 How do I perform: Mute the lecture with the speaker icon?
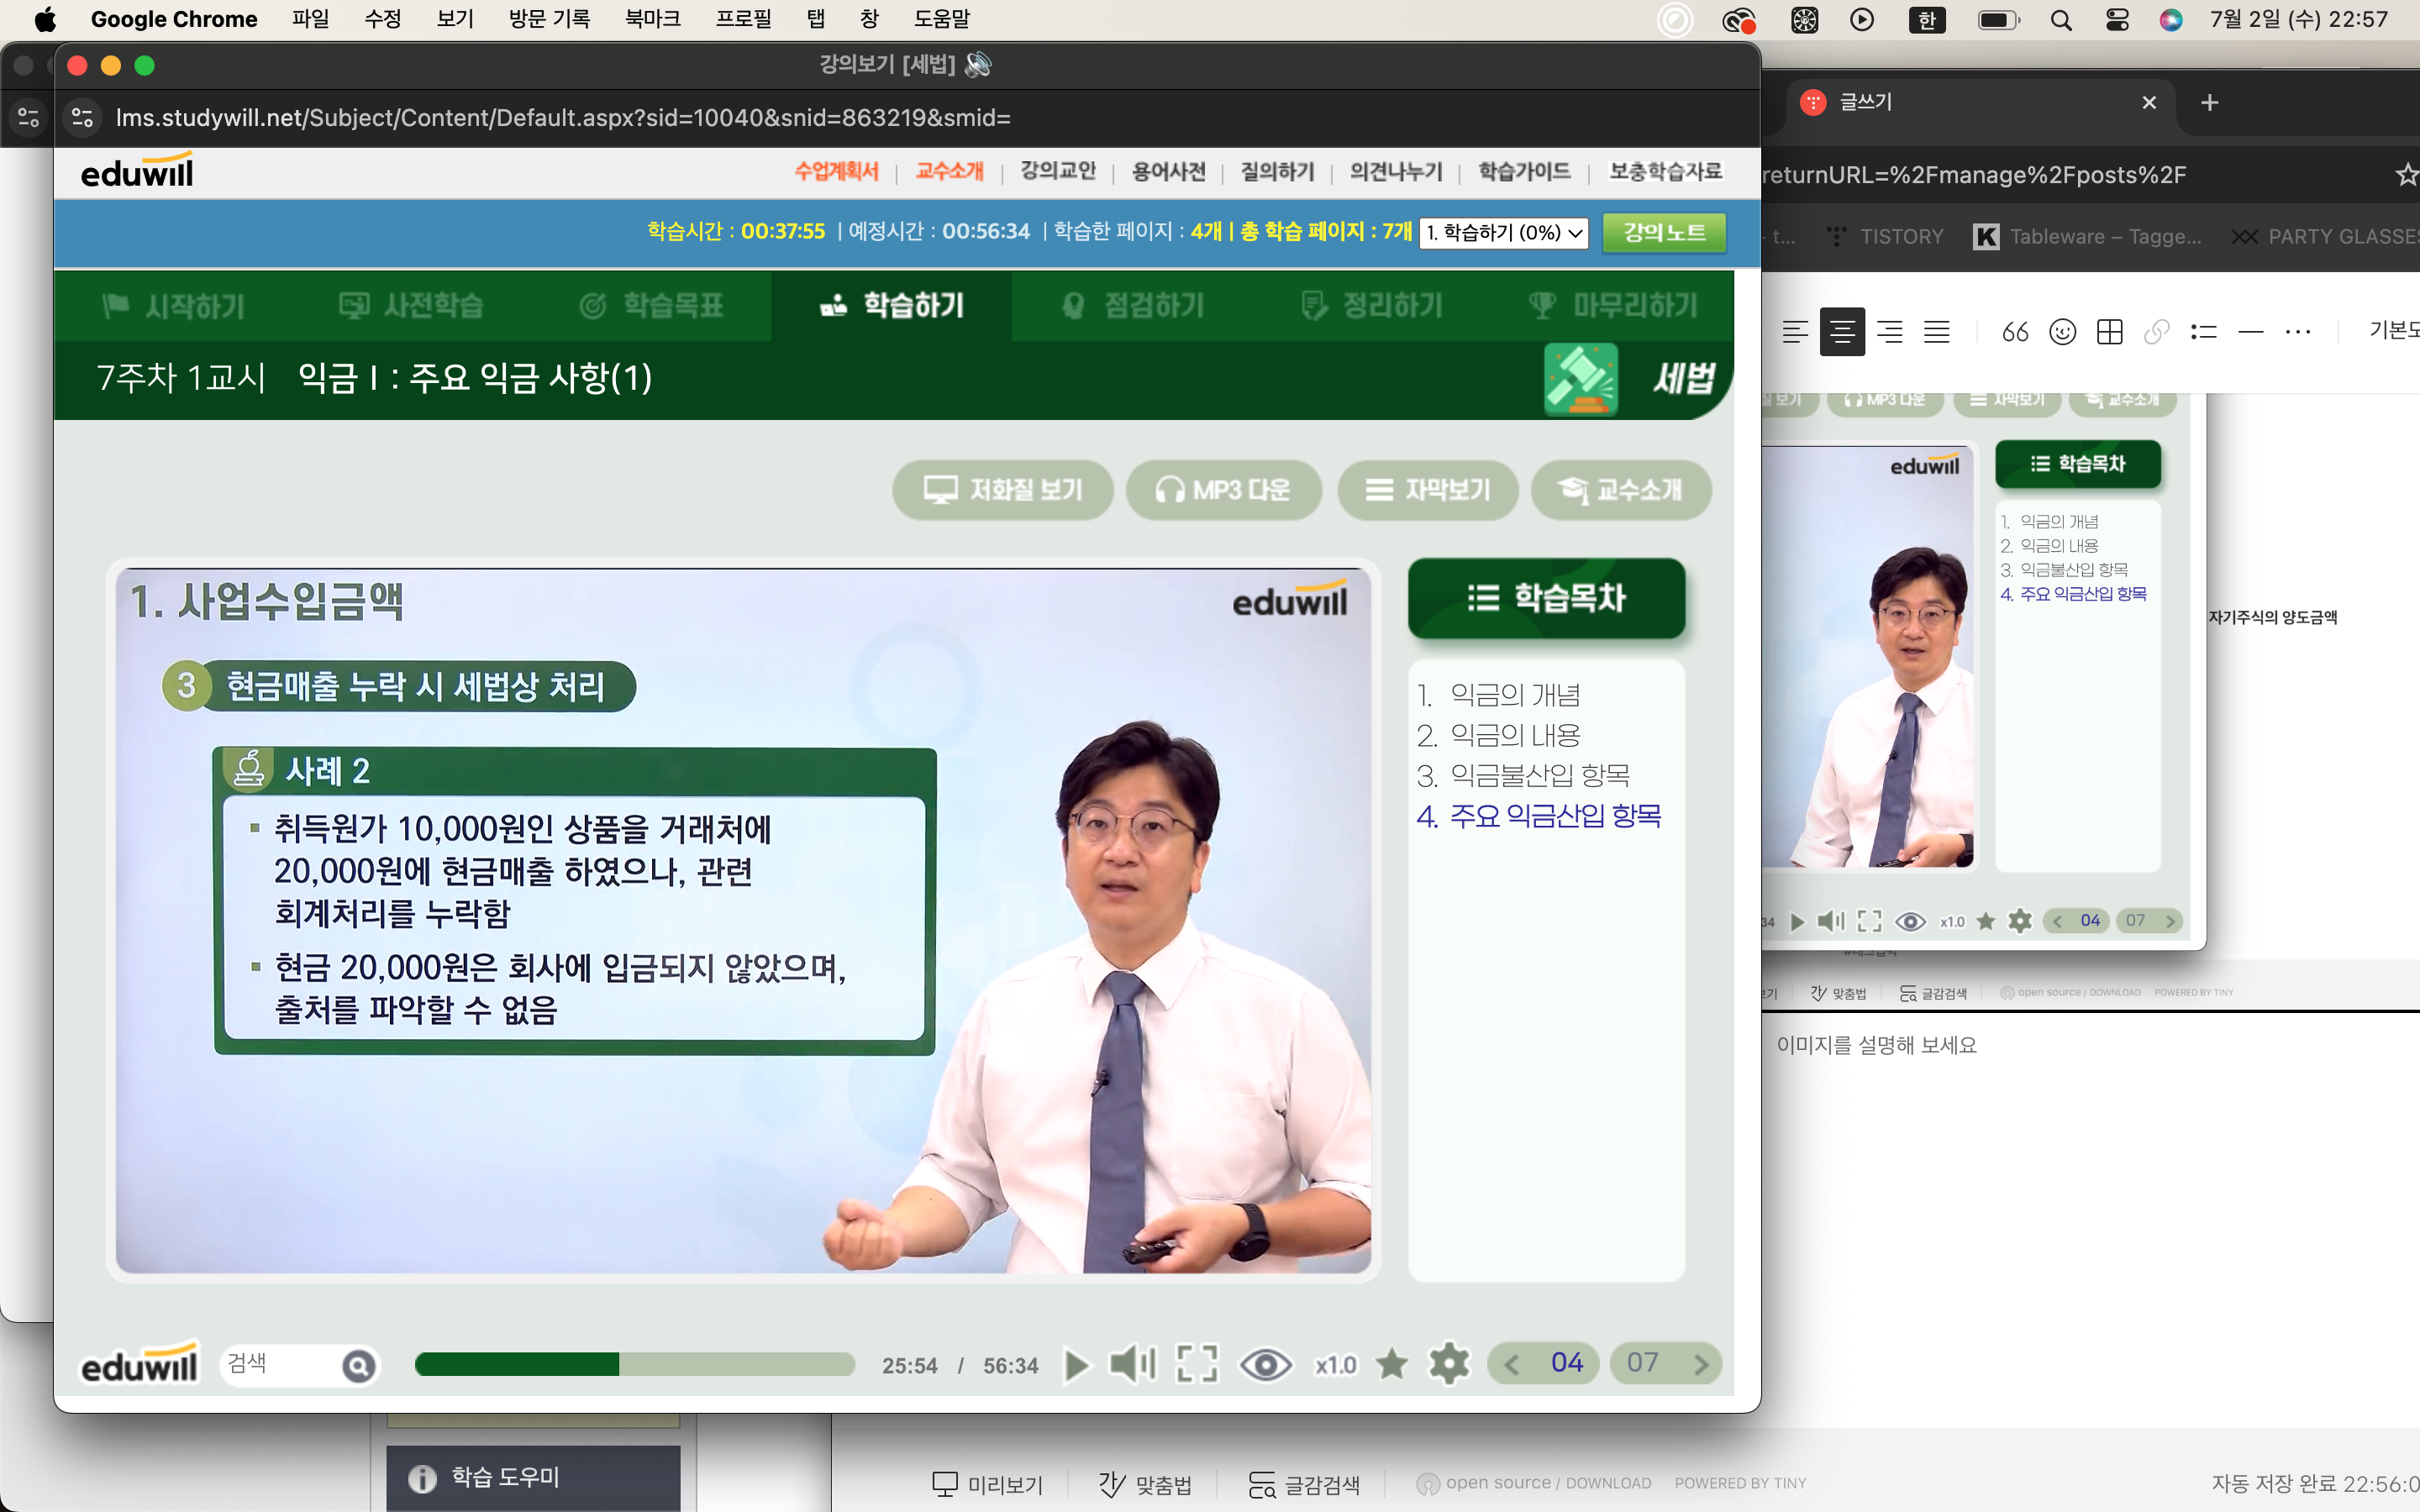(x=1132, y=1364)
